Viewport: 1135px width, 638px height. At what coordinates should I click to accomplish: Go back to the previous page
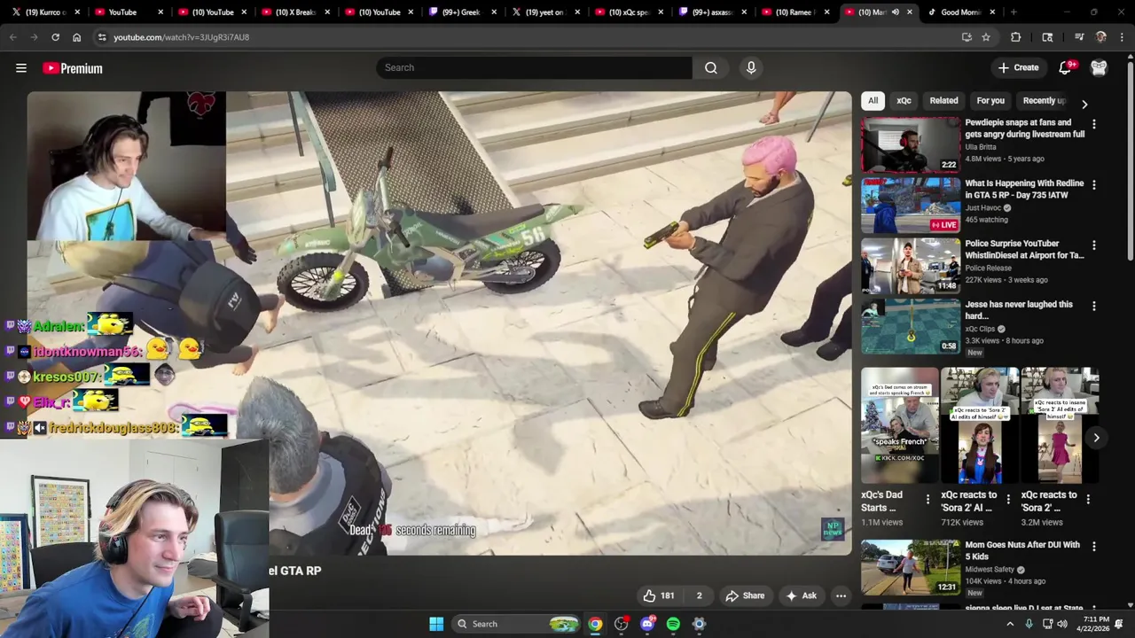coord(13,37)
